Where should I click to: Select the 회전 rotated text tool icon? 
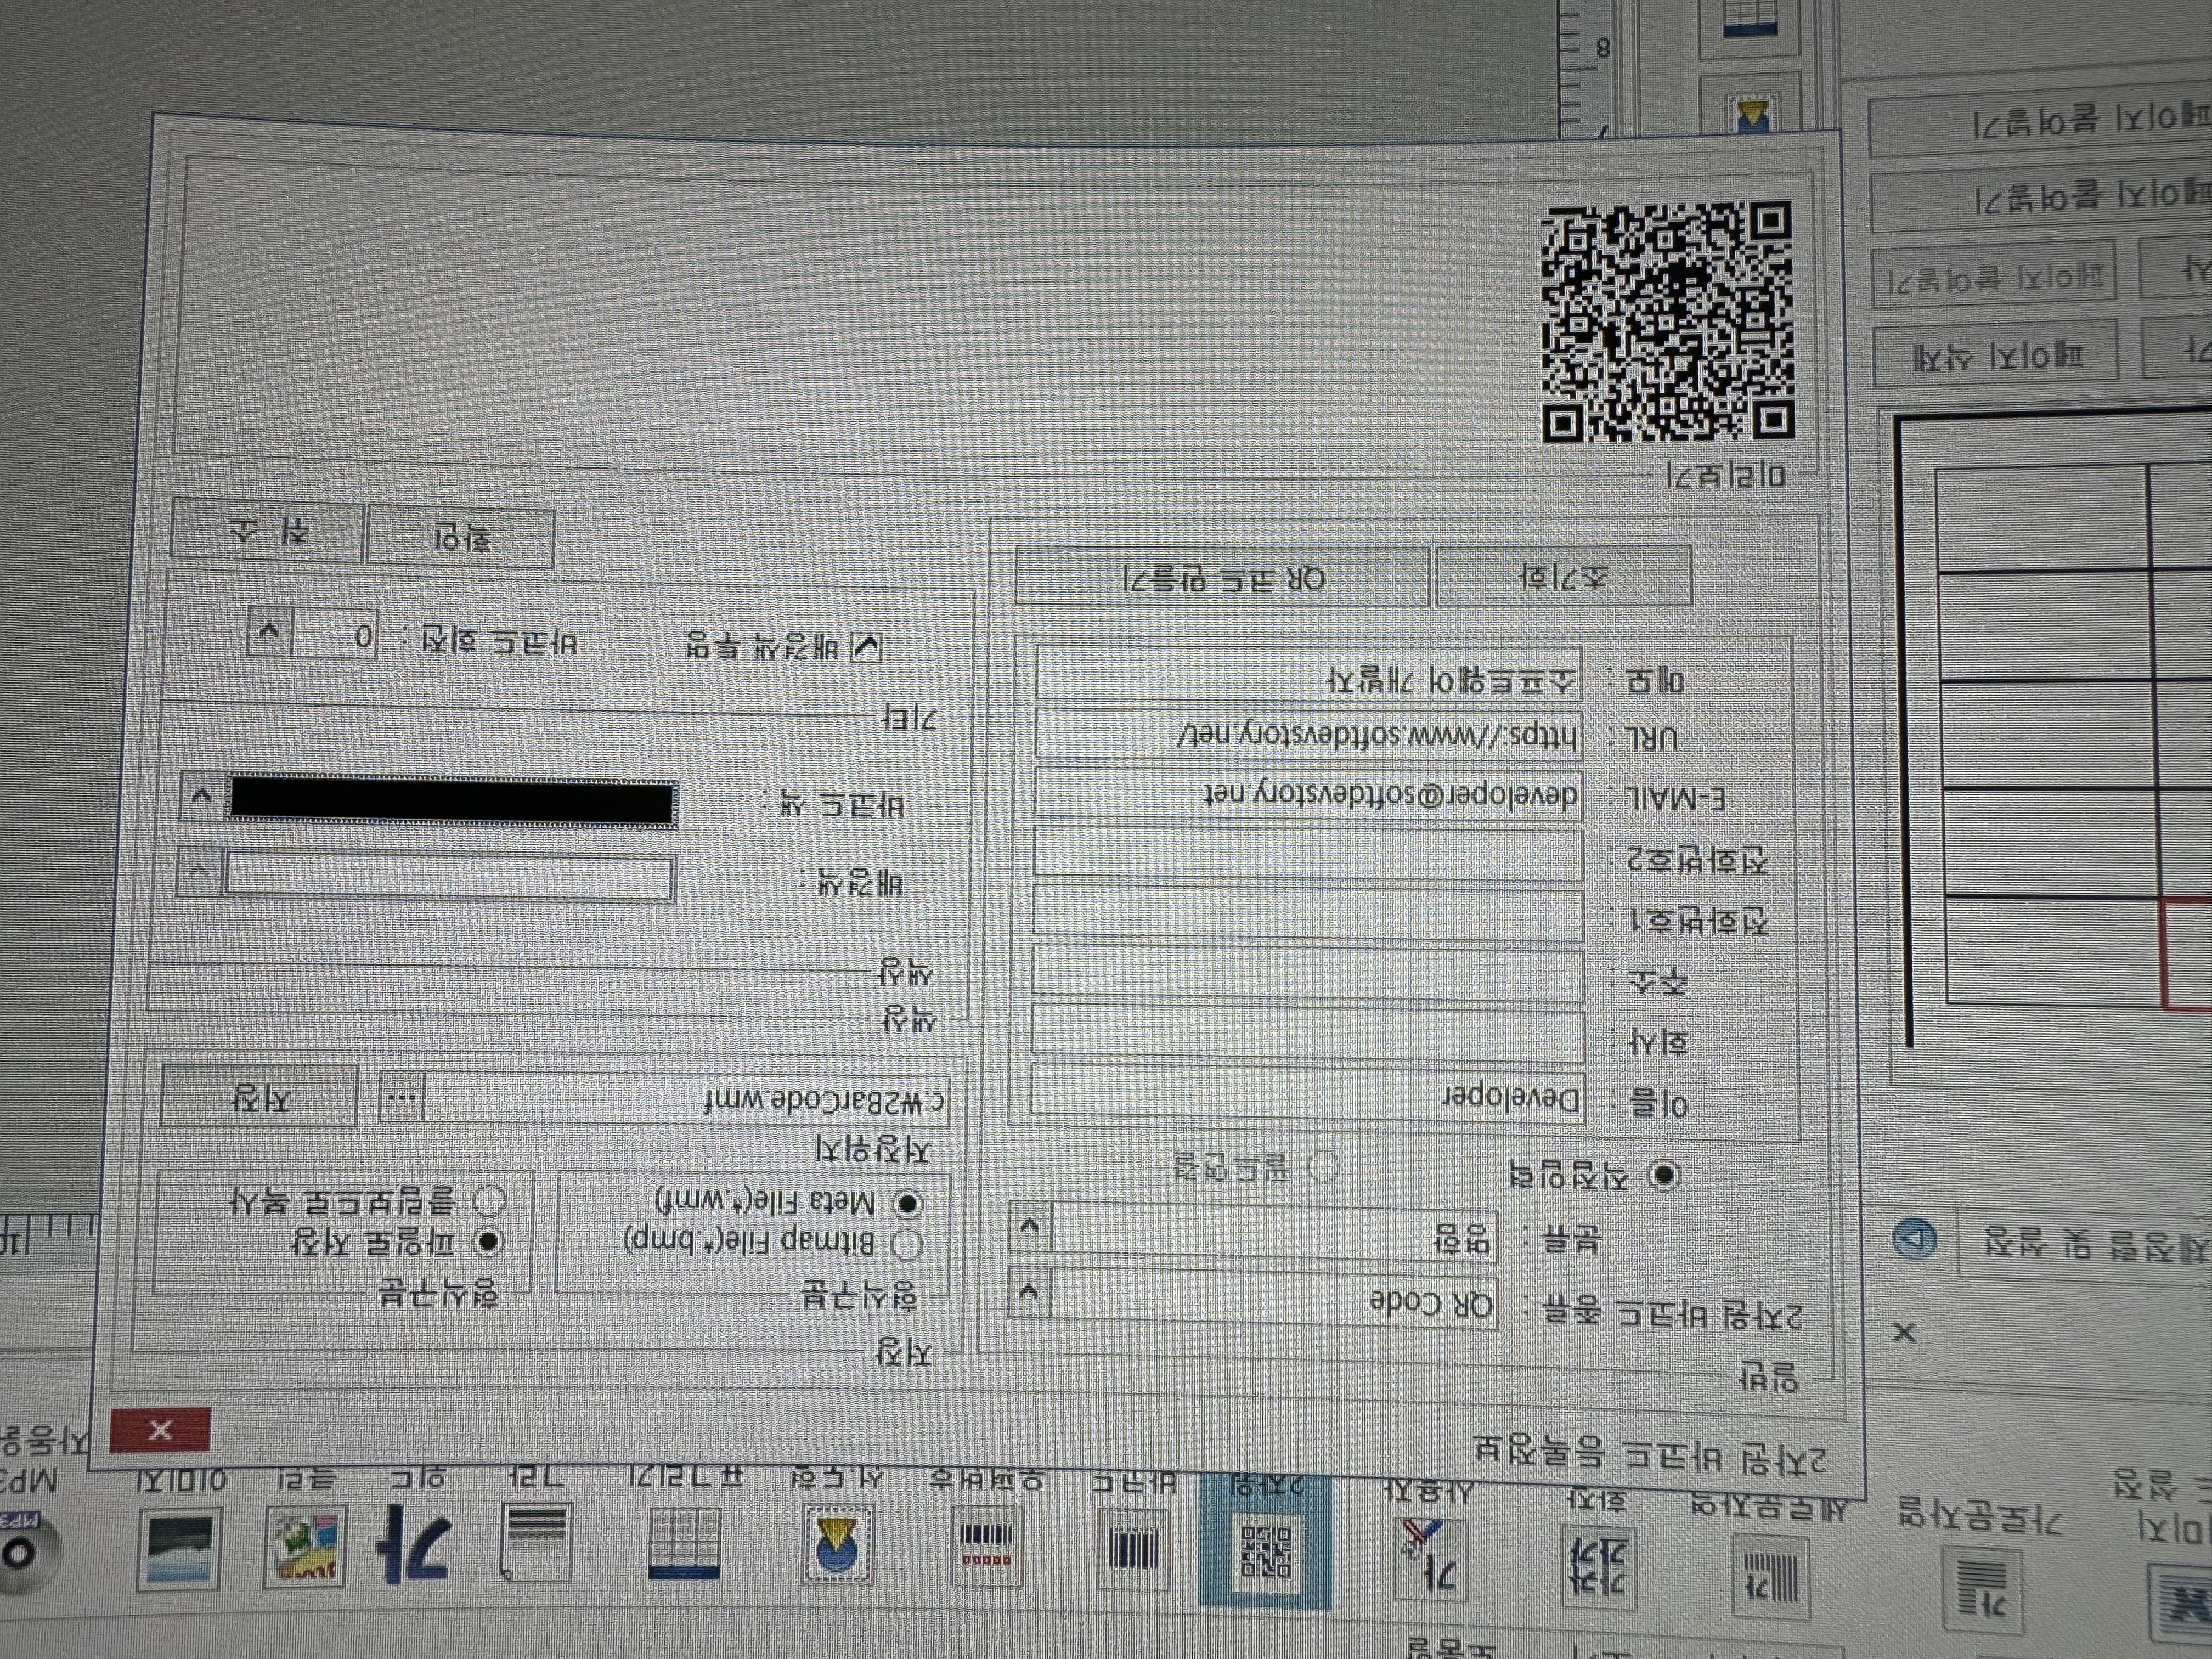[1598, 1566]
